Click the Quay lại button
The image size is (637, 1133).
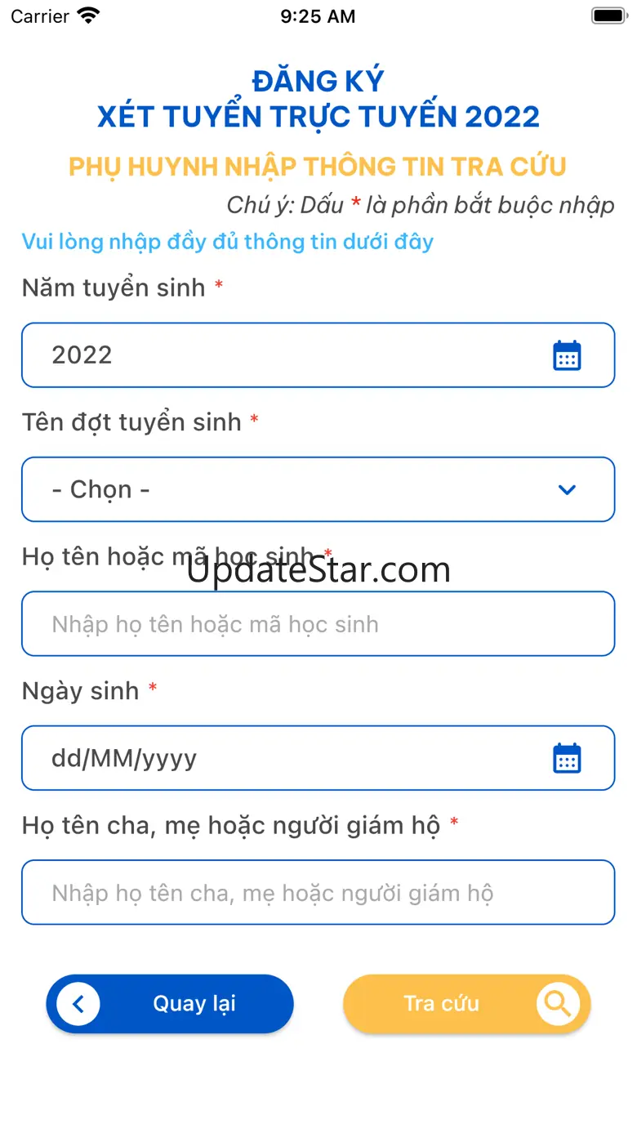(170, 1004)
